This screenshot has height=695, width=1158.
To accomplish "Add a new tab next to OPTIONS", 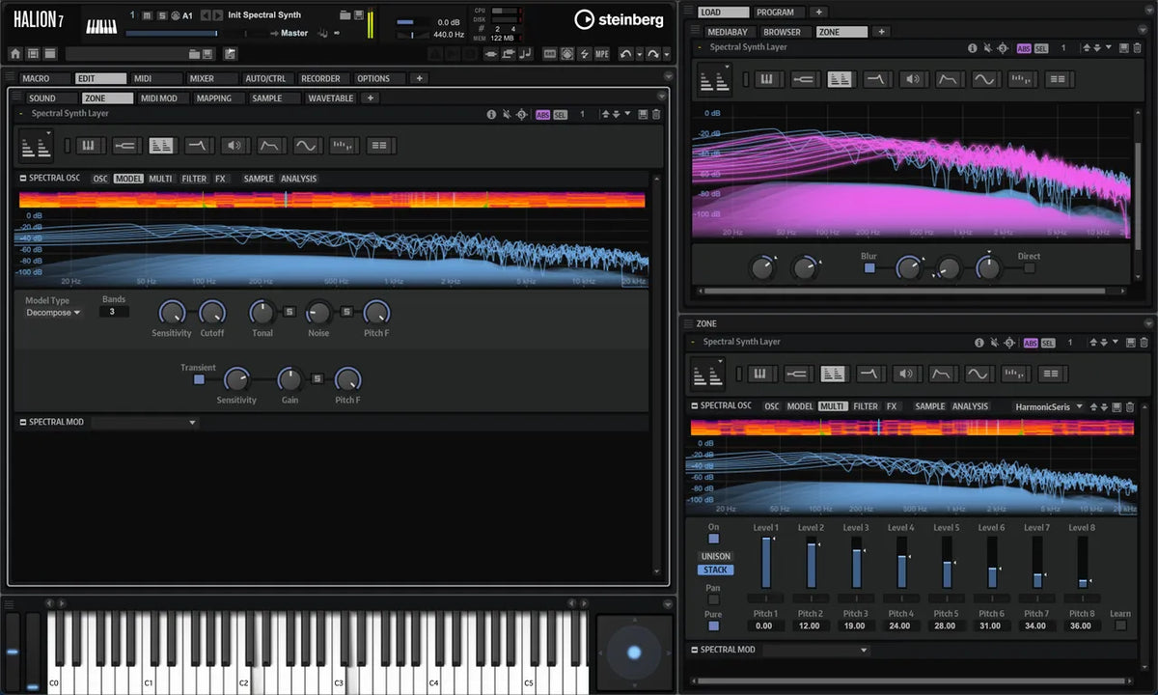I will [420, 78].
